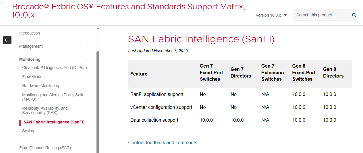Viewport: 363px width, 153px height.
Task: Collapse the Monitoring section minus icon
Action: click(x=87, y=59)
